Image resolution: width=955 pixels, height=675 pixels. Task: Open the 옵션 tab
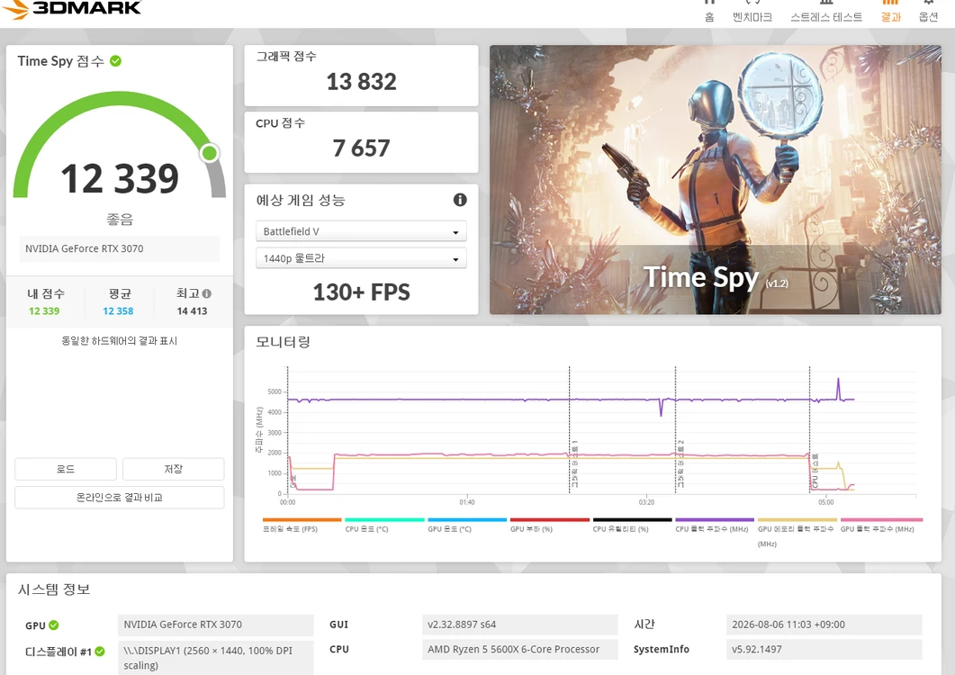pyautogui.click(x=928, y=13)
